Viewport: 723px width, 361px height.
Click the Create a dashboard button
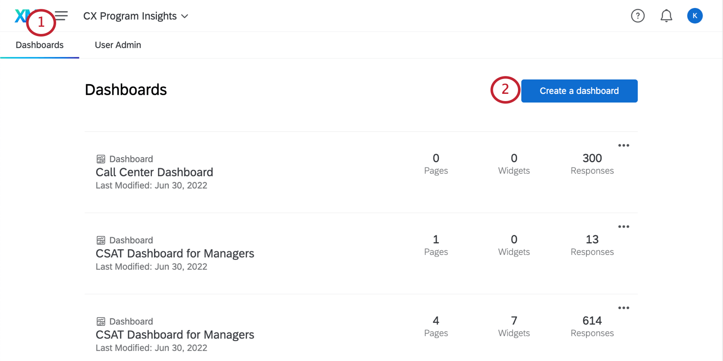pos(579,90)
